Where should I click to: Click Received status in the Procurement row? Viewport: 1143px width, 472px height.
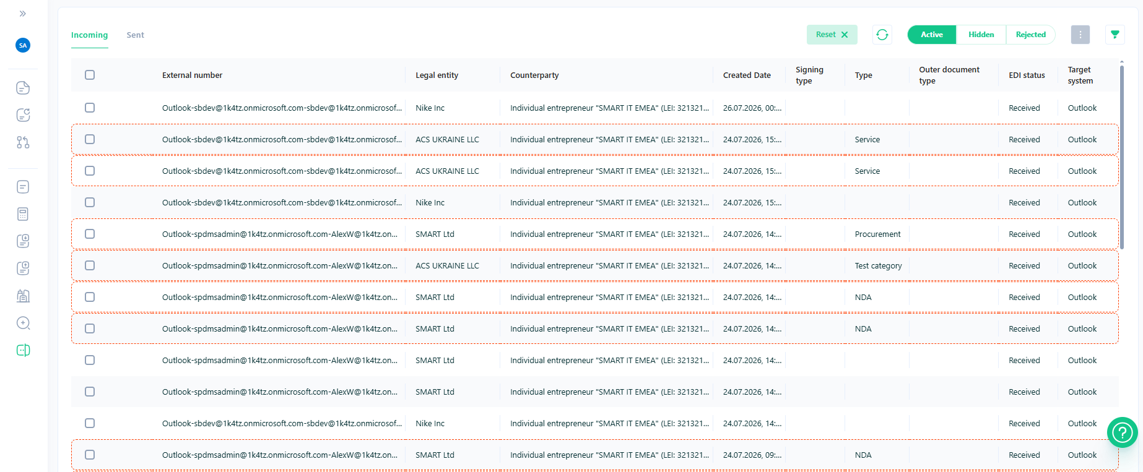[1024, 234]
